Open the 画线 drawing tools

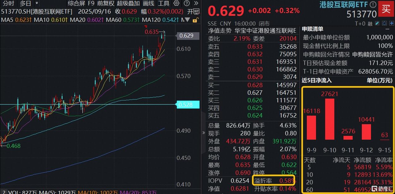click(149, 3)
